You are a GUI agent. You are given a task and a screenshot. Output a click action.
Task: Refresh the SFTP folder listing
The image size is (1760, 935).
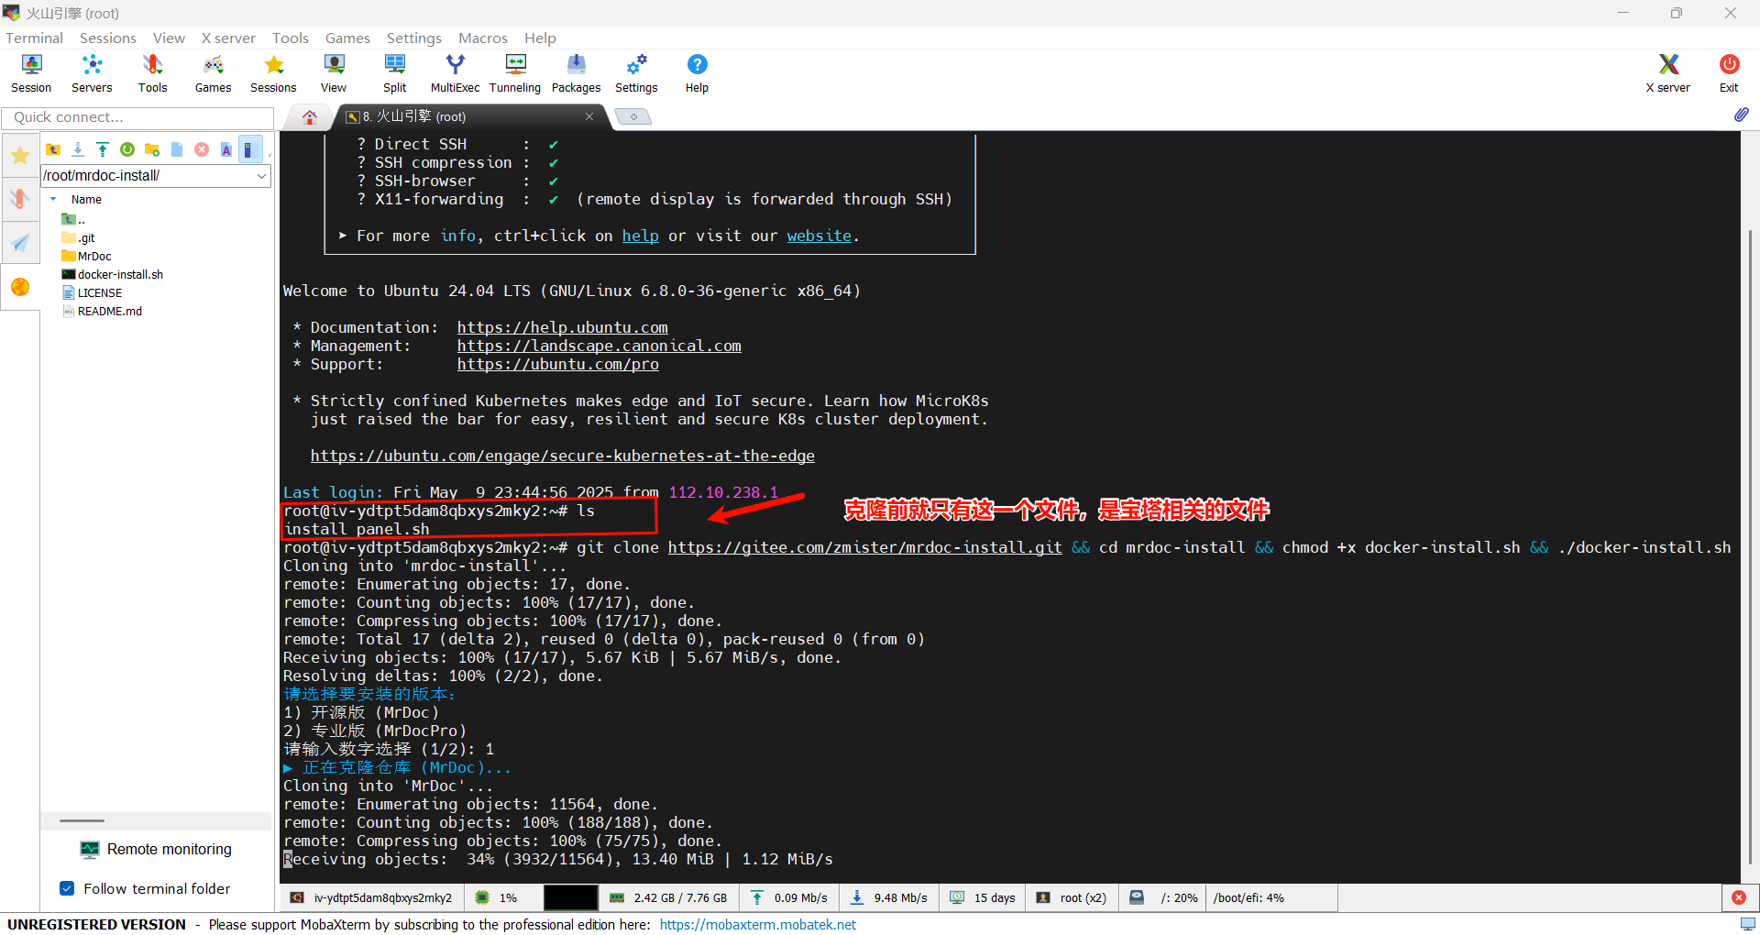pos(127,149)
